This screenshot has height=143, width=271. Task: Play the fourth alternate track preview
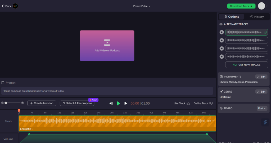222,57
